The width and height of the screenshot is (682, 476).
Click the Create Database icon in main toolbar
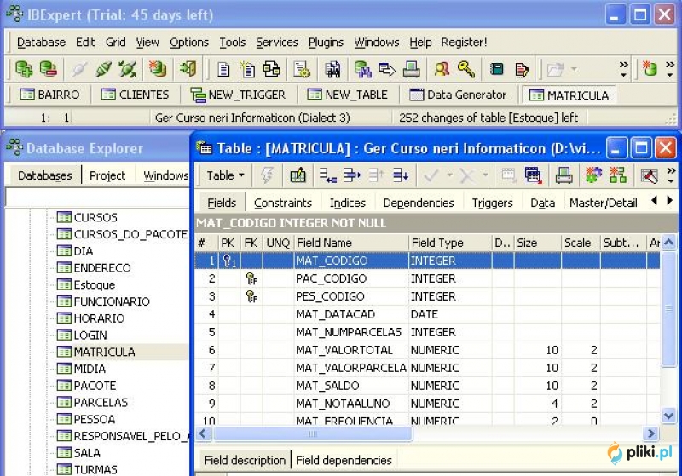pyautogui.click(x=158, y=69)
